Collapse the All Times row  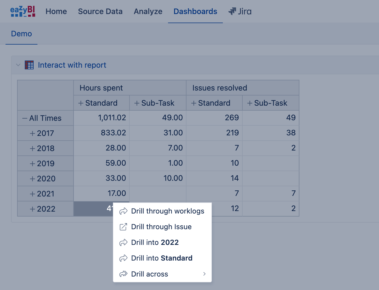coord(25,118)
